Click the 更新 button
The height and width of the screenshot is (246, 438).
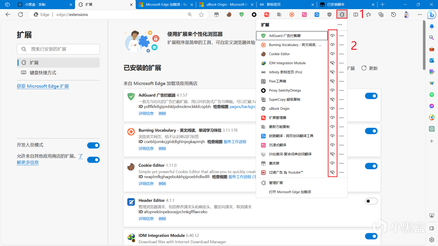click(370, 68)
